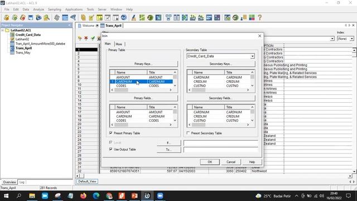Click the green checkmark icon beside filter
Image resolution: width=357 pixels, height=201 pixels.
coord(93,39)
